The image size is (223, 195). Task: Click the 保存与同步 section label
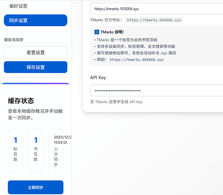point(14,40)
